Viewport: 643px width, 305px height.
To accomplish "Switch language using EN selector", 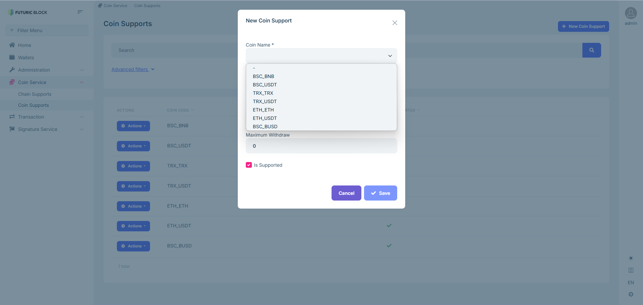I will click(631, 283).
